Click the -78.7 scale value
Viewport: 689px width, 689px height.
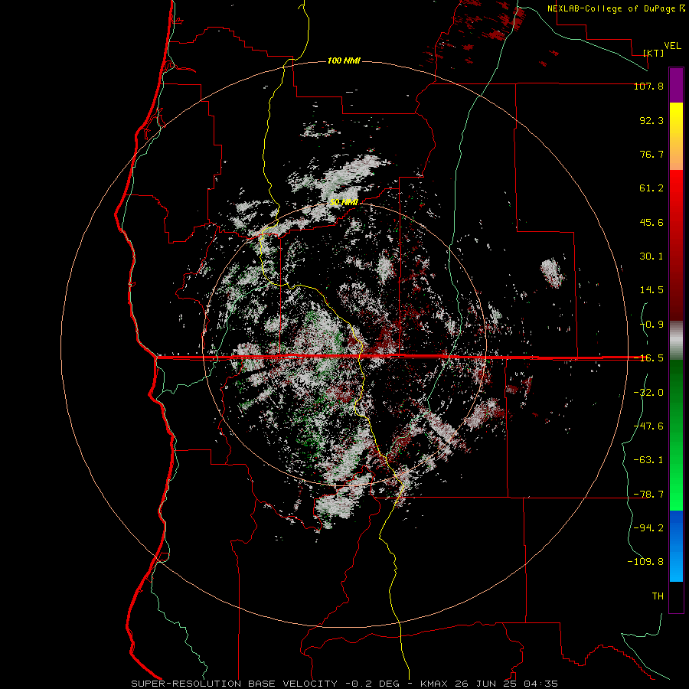(x=648, y=495)
